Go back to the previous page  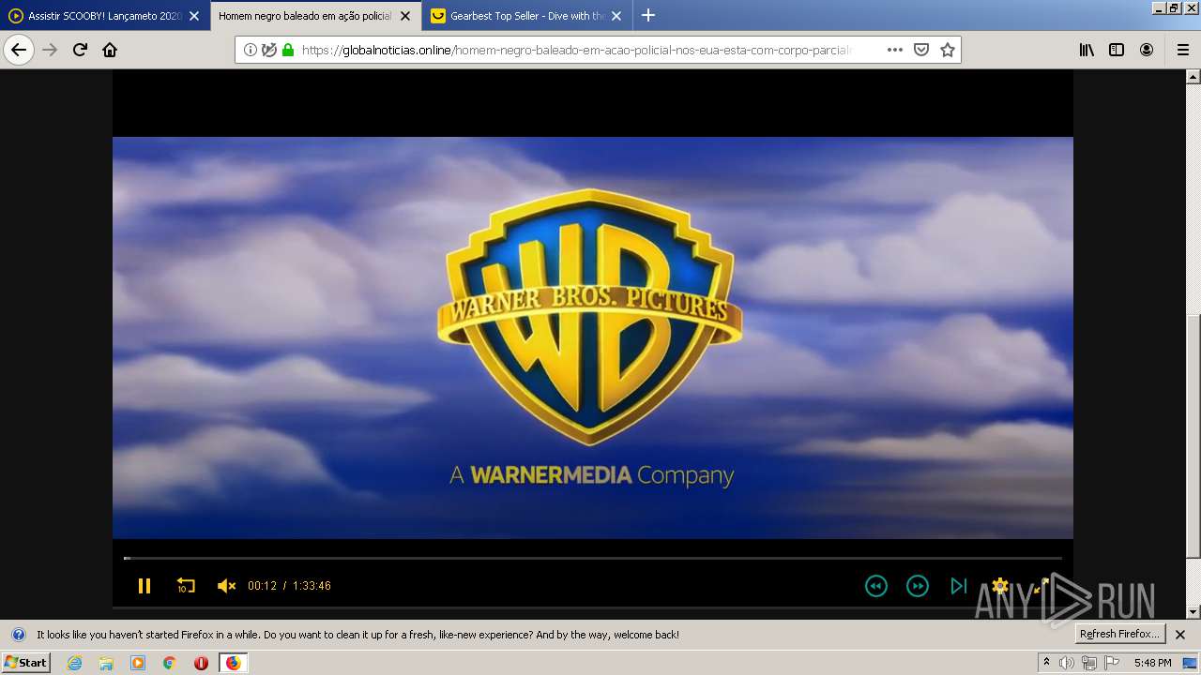(x=19, y=50)
